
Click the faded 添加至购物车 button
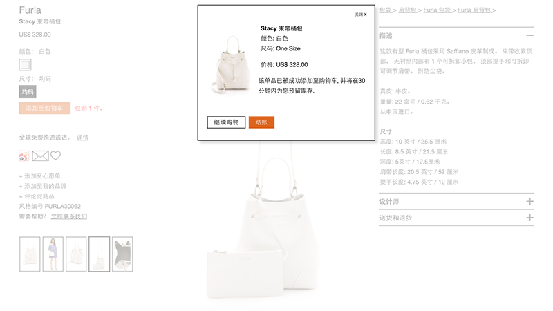[x=44, y=109]
